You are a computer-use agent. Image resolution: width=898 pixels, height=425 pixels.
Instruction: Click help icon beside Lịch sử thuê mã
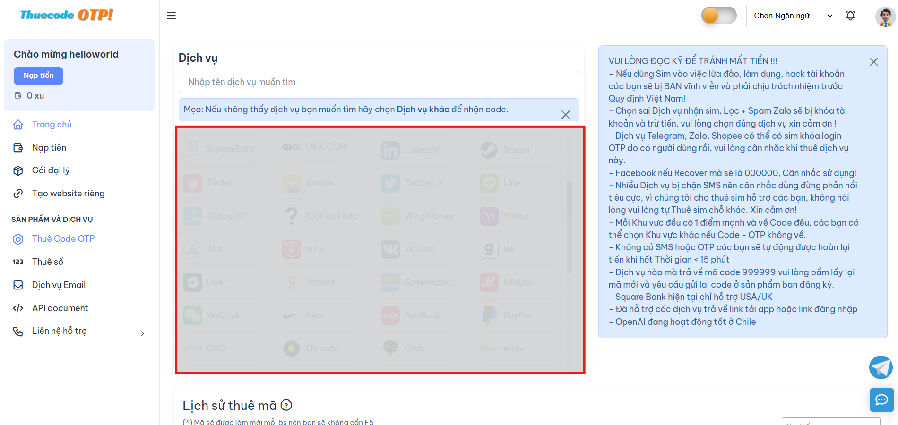[x=286, y=405]
